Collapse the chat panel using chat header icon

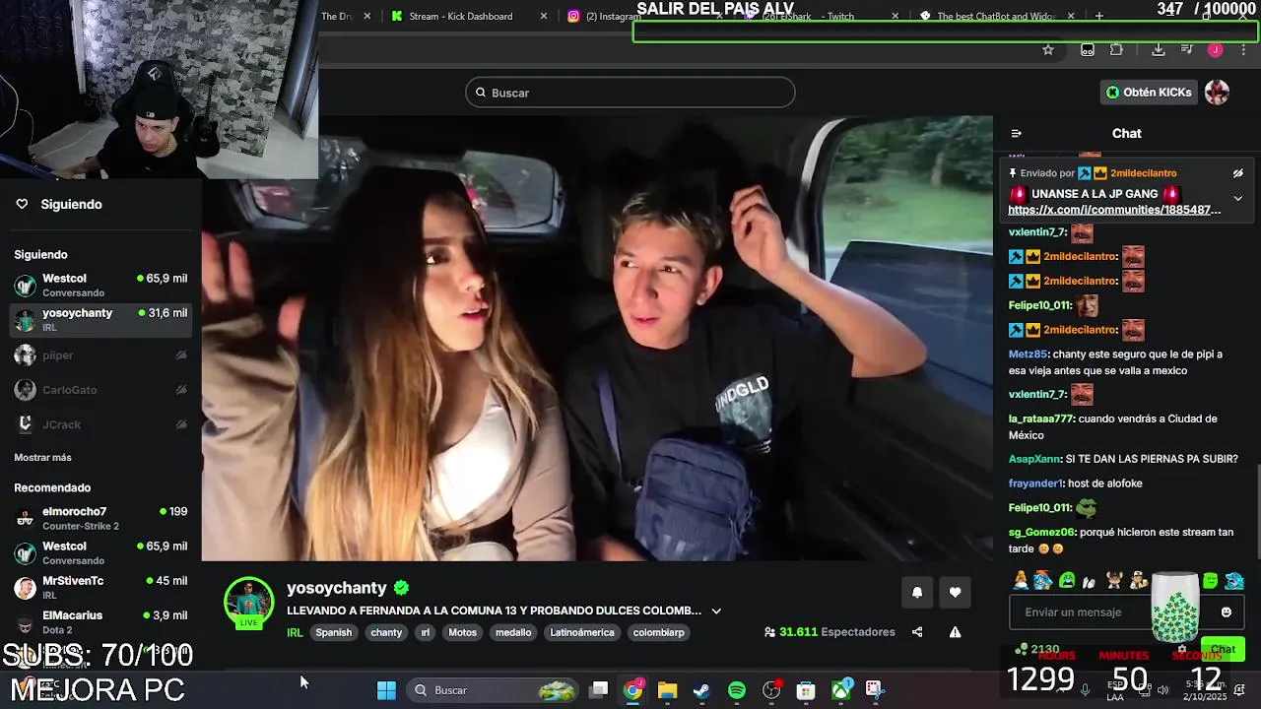point(1017,134)
